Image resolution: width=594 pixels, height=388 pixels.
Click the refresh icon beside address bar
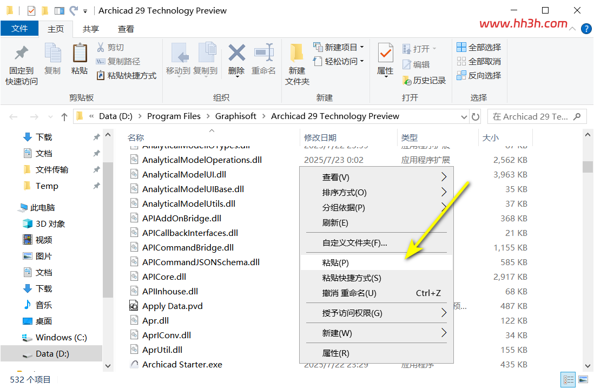(x=476, y=117)
